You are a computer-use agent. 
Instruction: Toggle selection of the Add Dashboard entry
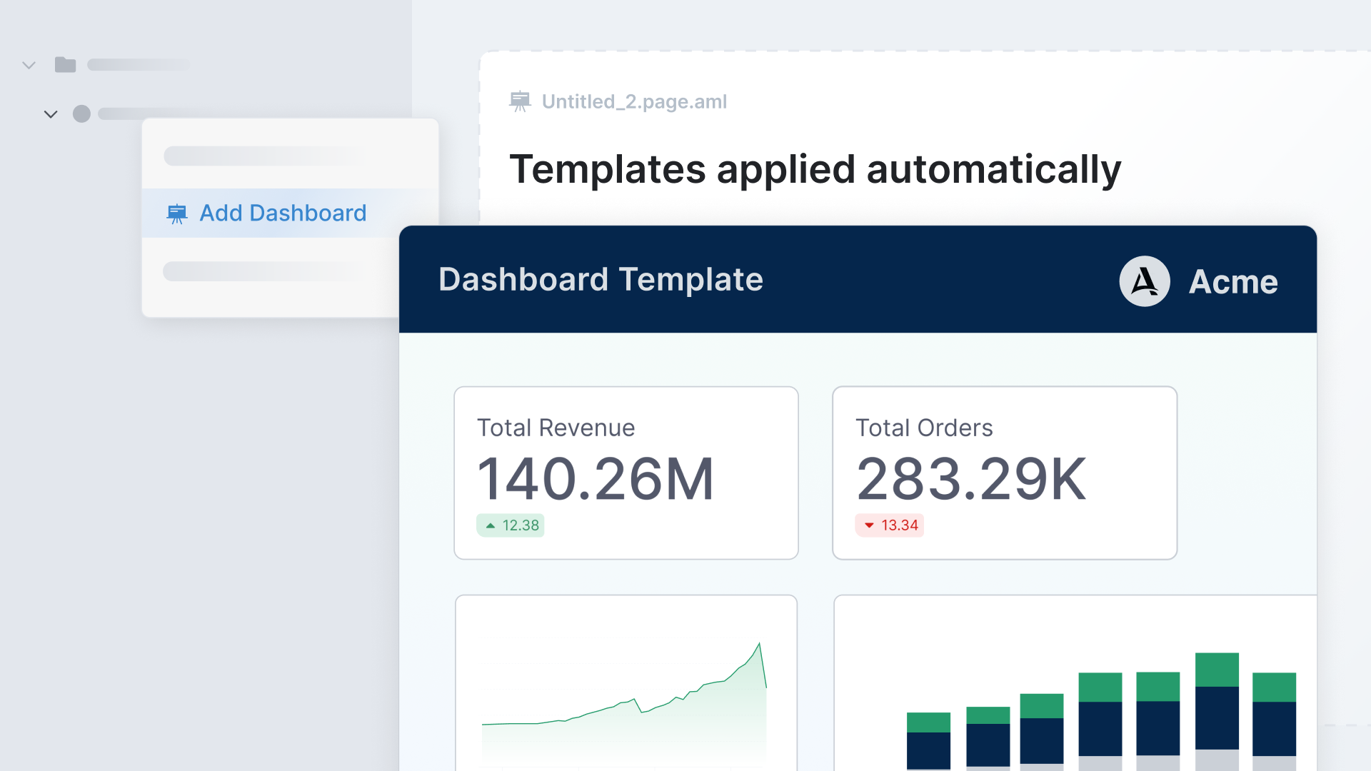tap(283, 213)
